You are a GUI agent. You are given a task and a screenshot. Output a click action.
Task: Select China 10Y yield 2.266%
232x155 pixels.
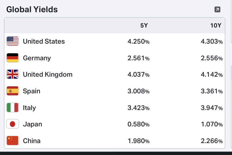point(211,141)
